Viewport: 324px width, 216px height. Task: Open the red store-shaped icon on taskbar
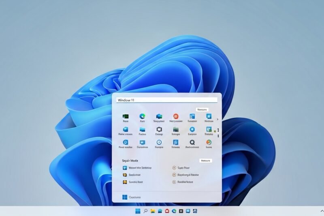pos(167,211)
